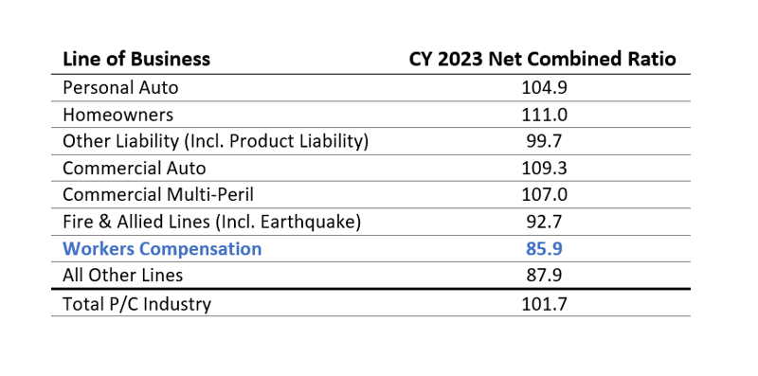Viewport: 758px width, 376px height.
Task: Click the 101.7 total industry value
Action: pos(544,304)
